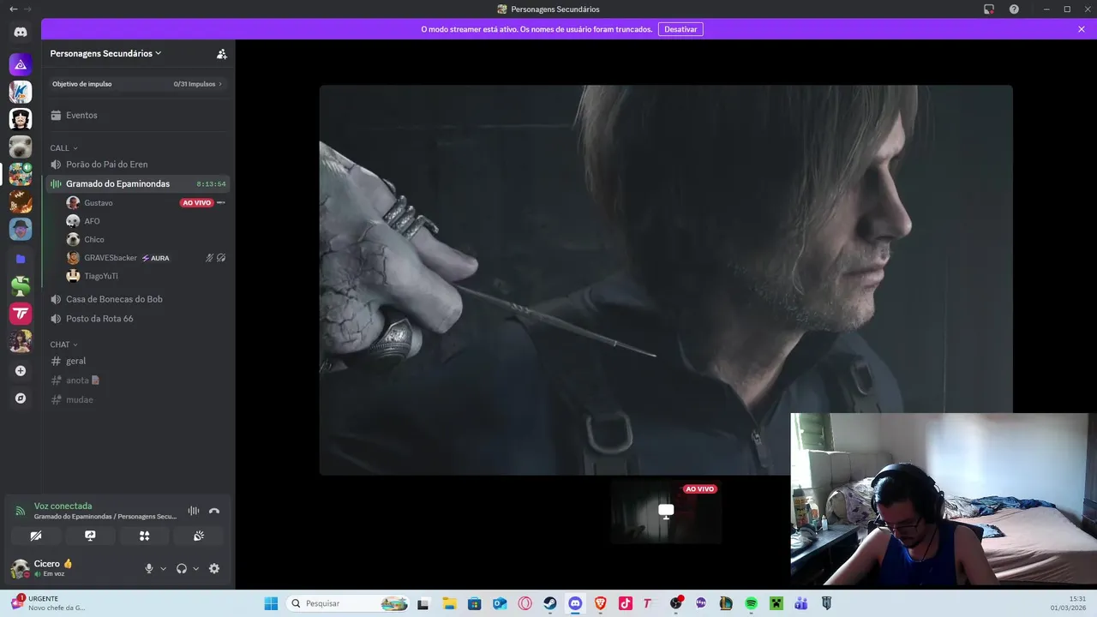This screenshot has height=617, width=1097.
Task: Select Gramado do Epaminondas voice channel
Action: click(137, 183)
